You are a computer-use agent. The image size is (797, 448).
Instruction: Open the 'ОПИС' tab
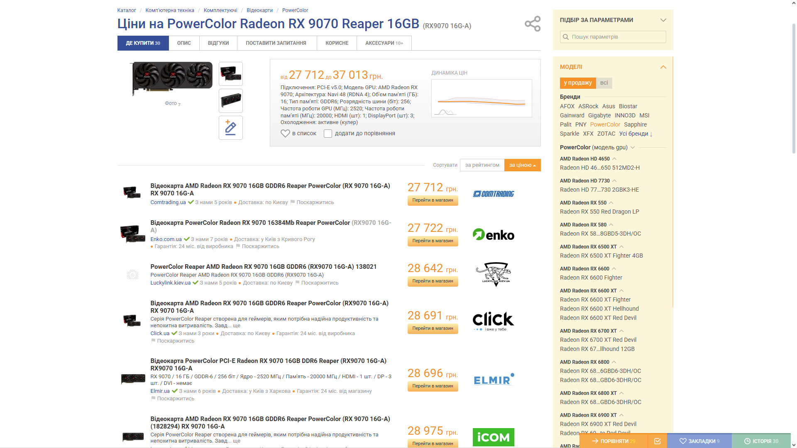pyautogui.click(x=184, y=43)
